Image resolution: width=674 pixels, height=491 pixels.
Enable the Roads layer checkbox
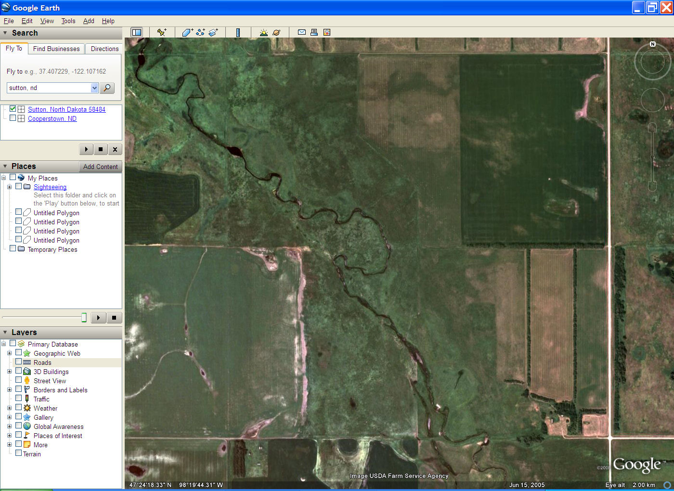18,362
